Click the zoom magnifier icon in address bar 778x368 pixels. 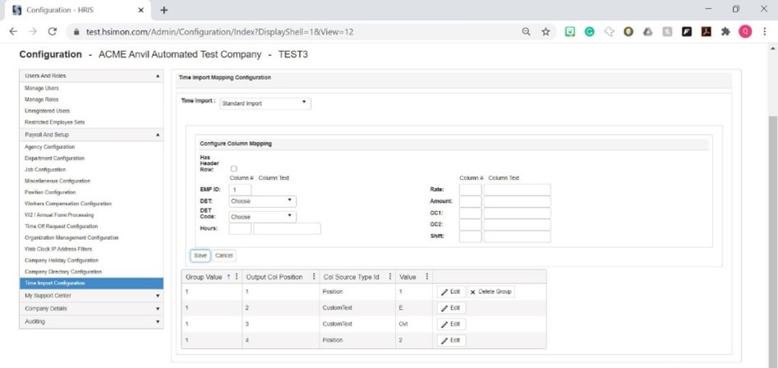tap(526, 32)
